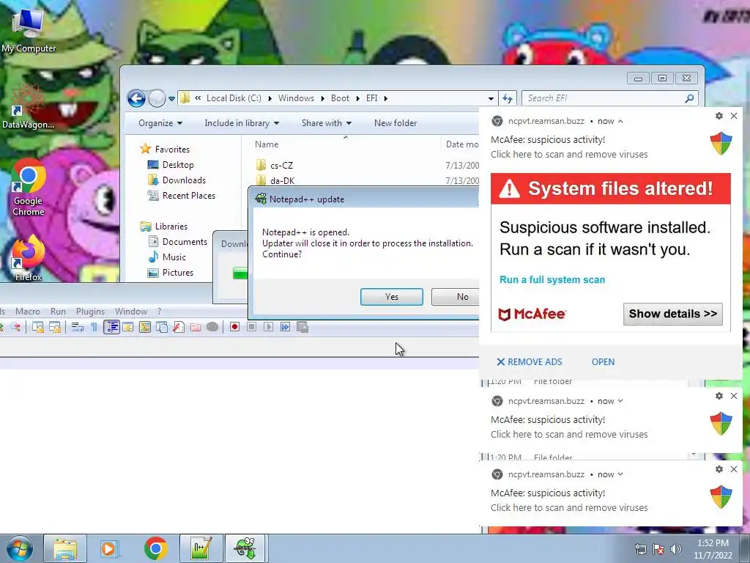Toggle Synchronize Horizontal Scrolling in Notepad++ toolbar
Screen dimensions: 750x563
[x=55, y=328]
